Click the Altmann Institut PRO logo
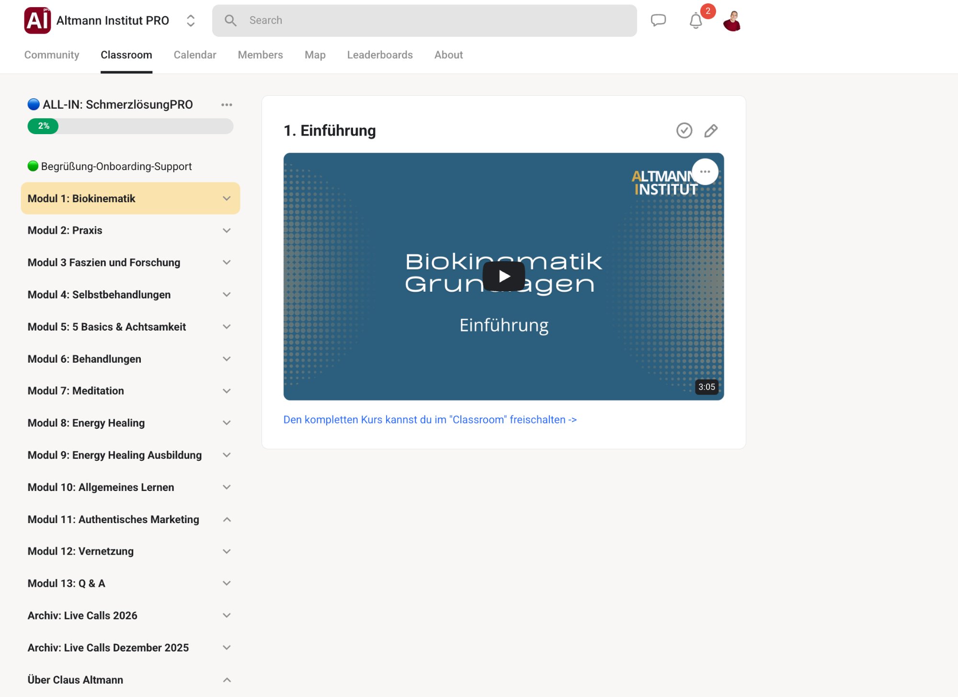The image size is (958, 697). point(36,20)
